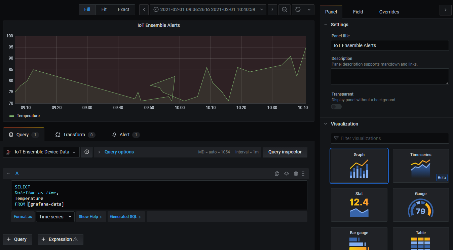Toggle visibility of query A eye icon

coord(287,174)
